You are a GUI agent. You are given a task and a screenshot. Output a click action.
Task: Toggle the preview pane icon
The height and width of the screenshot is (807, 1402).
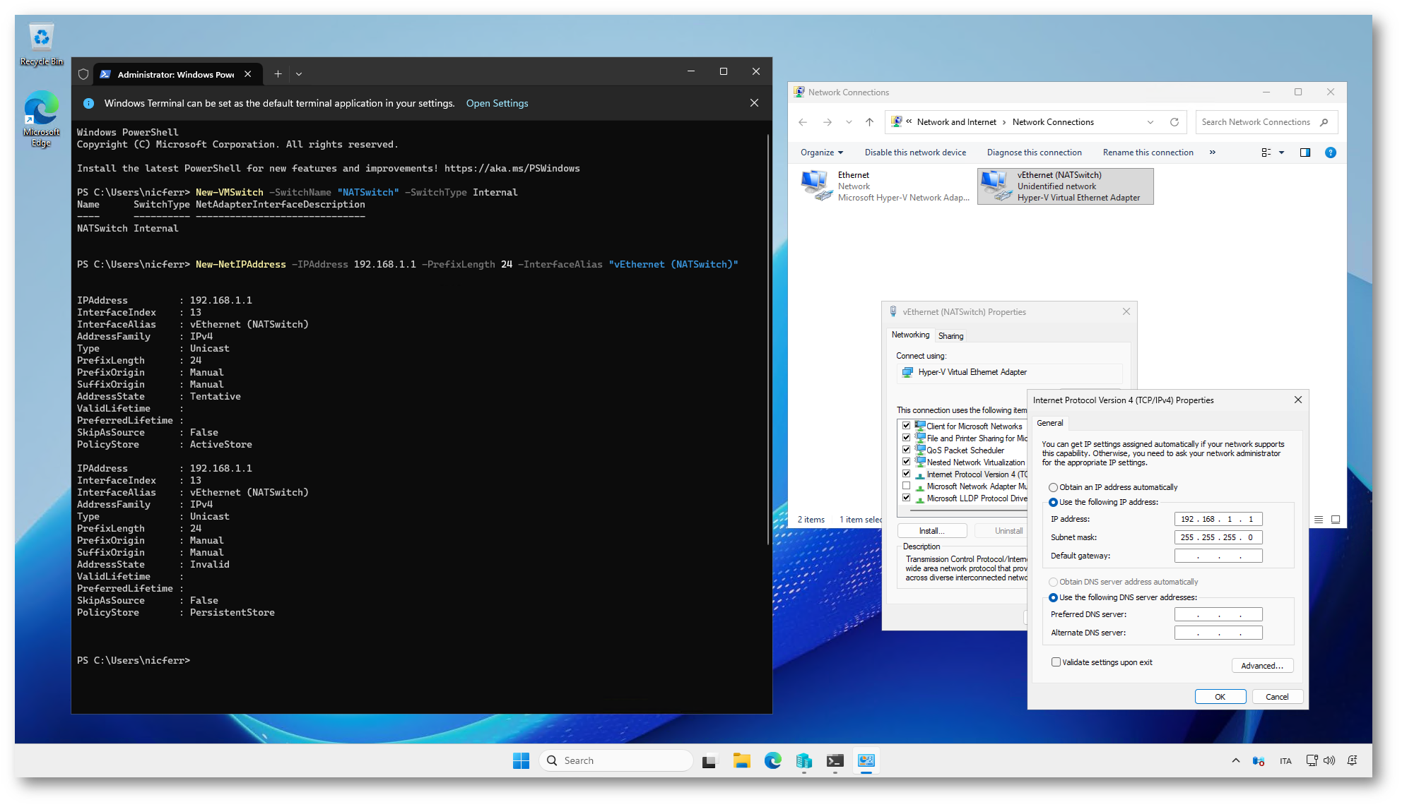1304,153
